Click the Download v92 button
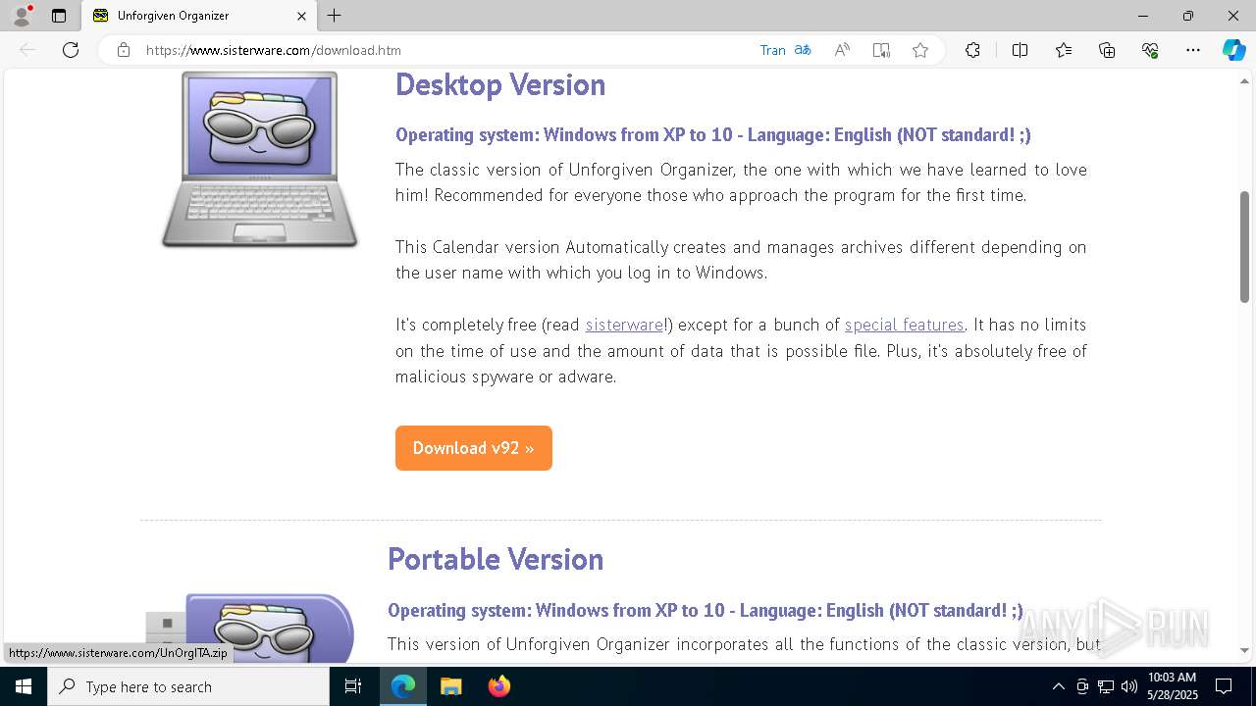1256x706 pixels. point(474,448)
